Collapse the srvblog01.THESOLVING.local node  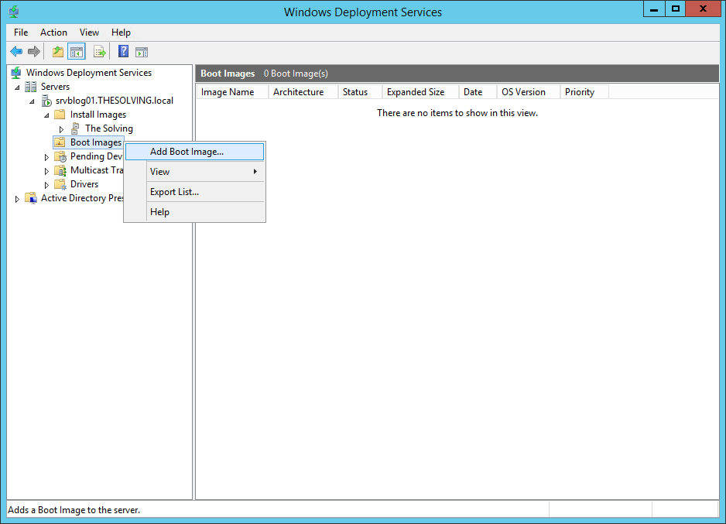(x=32, y=101)
